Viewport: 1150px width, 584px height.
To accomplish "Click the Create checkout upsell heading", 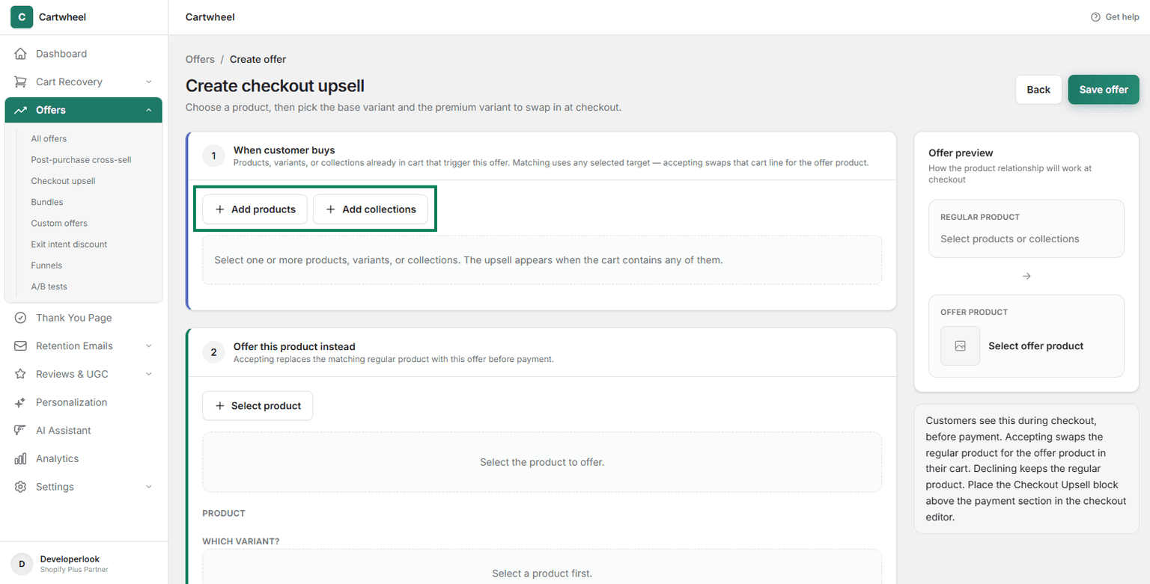I will coord(275,86).
